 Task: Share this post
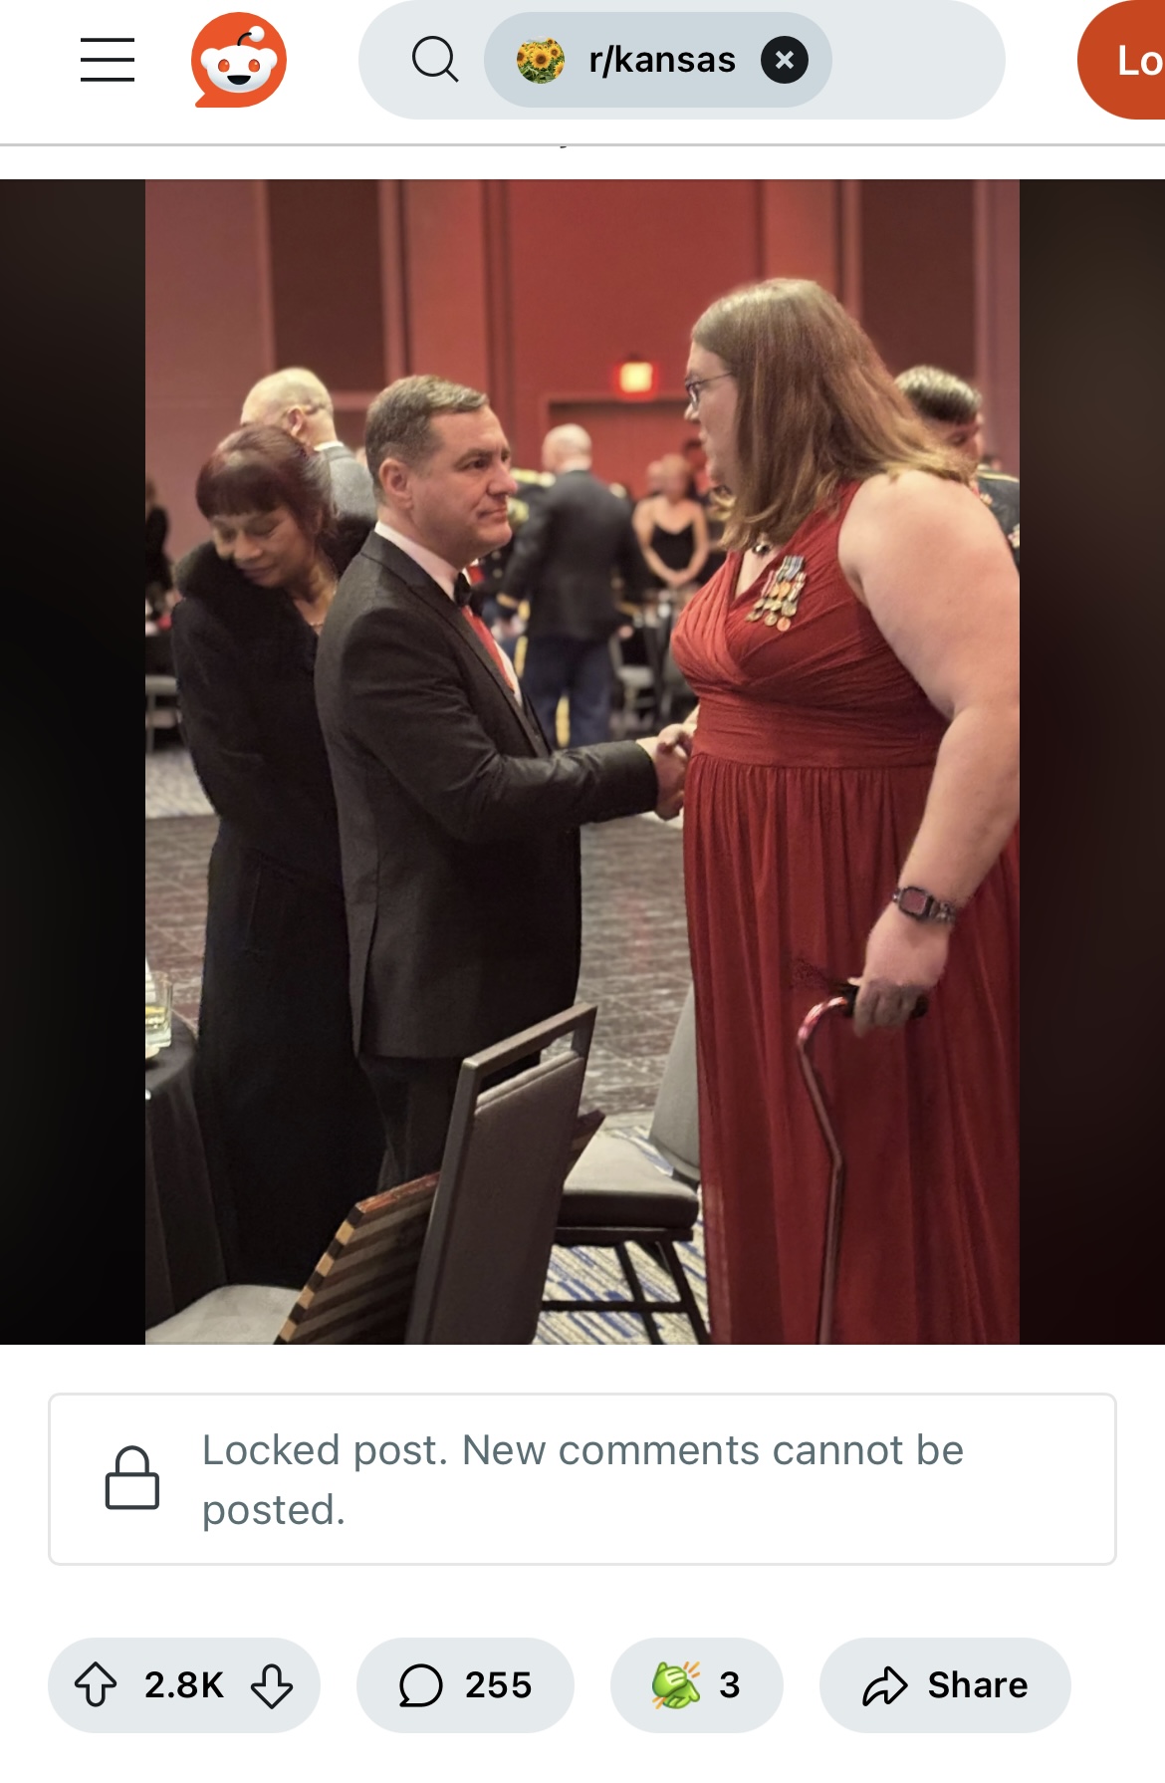945,1685
